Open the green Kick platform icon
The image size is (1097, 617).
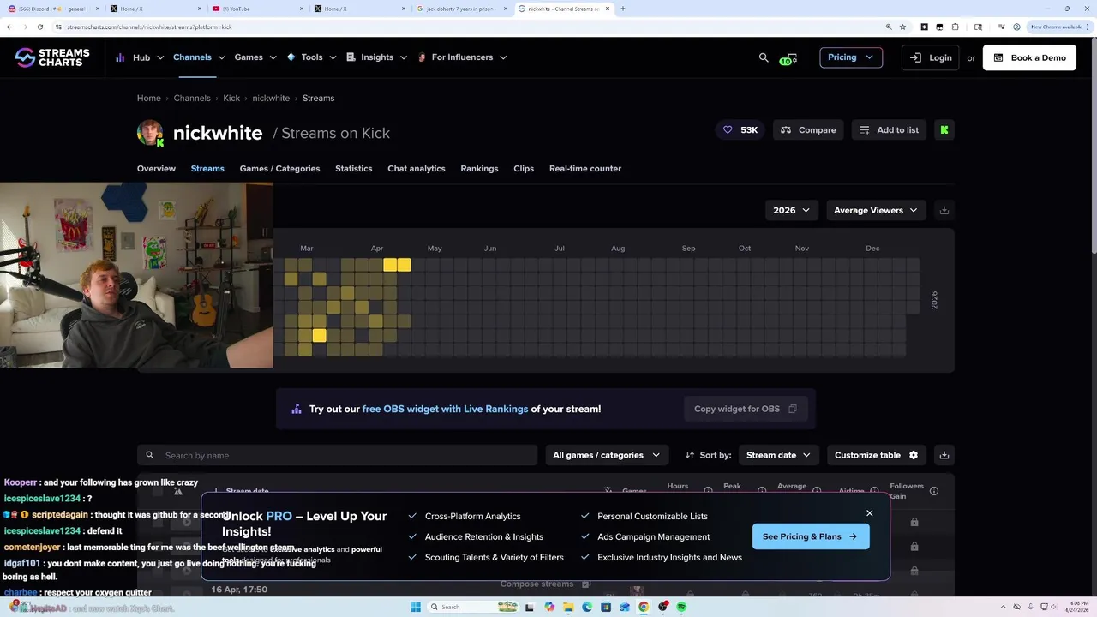(944, 130)
